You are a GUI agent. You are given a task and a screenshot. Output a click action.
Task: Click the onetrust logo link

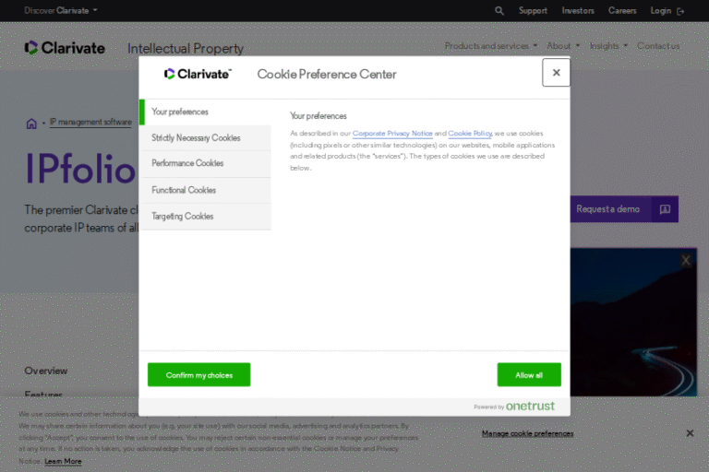[530, 406]
